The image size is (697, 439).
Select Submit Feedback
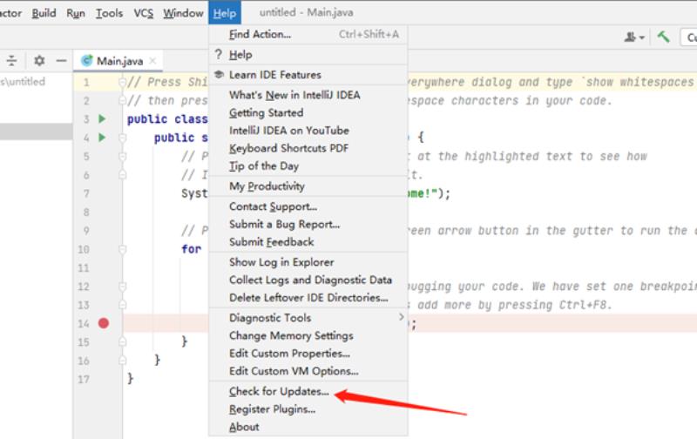pyautogui.click(x=308, y=242)
